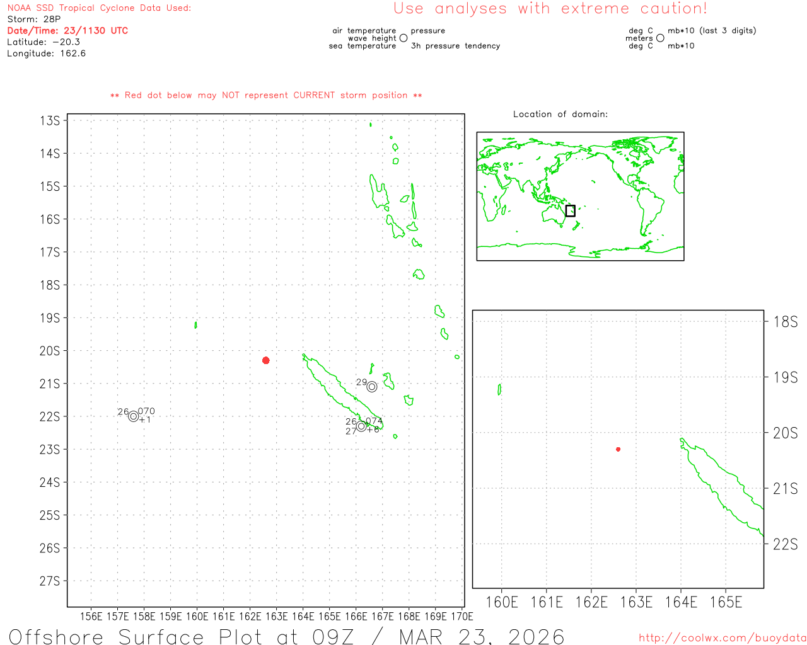This screenshot has width=807, height=645.
Task: Click the 'Use analyses with extreme caution!' warning
Action: click(550, 9)
